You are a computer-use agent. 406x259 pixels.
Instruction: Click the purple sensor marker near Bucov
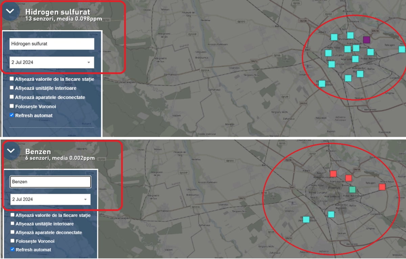click(x=366, y=40)
